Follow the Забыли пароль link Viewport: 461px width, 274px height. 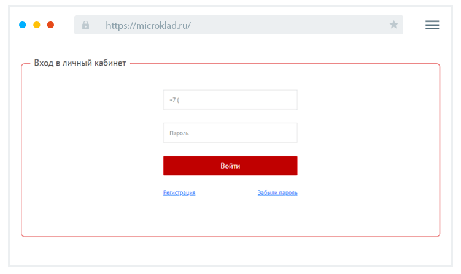[x=277, y=192]
